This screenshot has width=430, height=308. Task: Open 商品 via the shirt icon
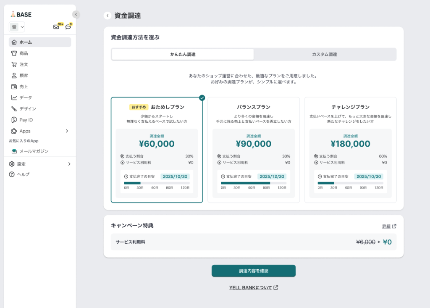14,53
